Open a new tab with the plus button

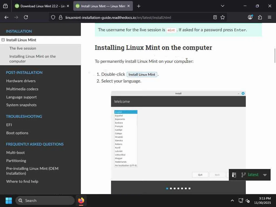click(x=139, y=6)
